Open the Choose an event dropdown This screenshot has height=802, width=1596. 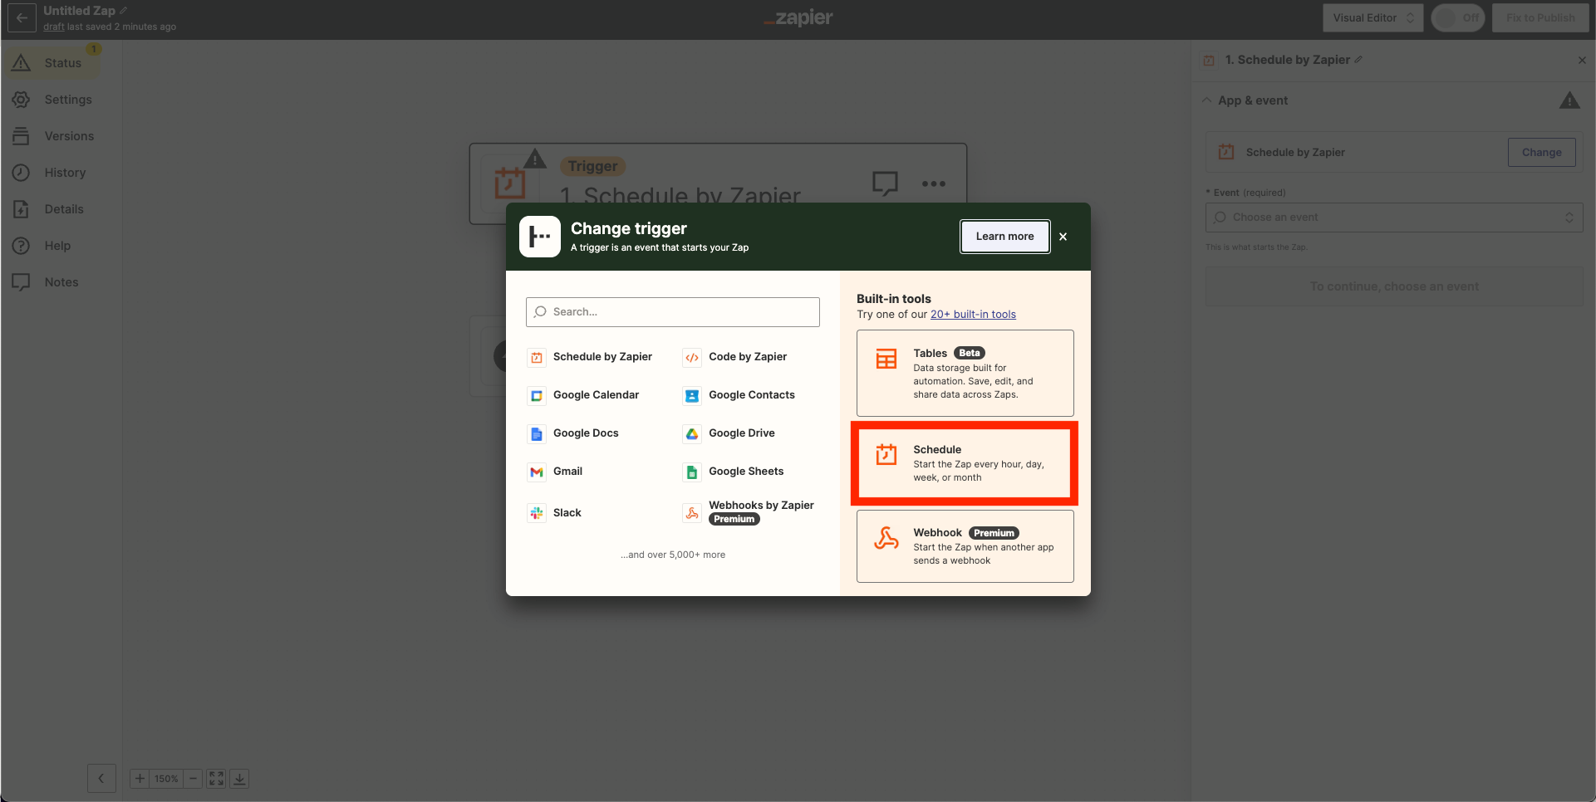(1394, 218)
